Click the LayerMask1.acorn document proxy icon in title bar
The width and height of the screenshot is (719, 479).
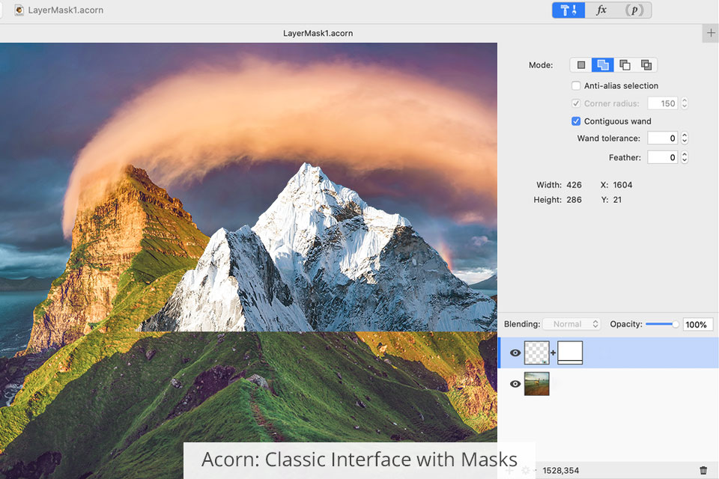click(x=19, y=10)
